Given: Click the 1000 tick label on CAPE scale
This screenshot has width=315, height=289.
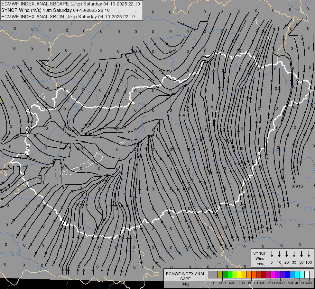Looking at the screenshot, I should tap(261, 283).
